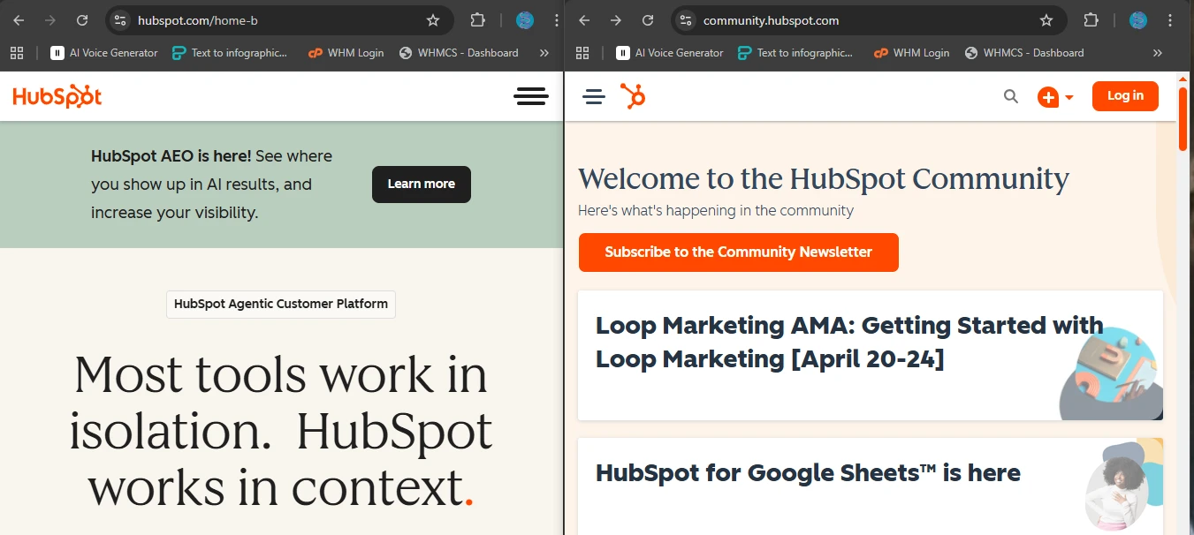The image size is (1194, 535).
Task: Open WHMCS - Dashboard bookmark in right window
Action: coord(1024,53)
